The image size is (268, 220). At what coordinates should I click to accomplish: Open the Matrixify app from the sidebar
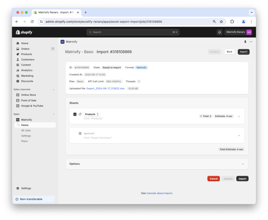26,119
